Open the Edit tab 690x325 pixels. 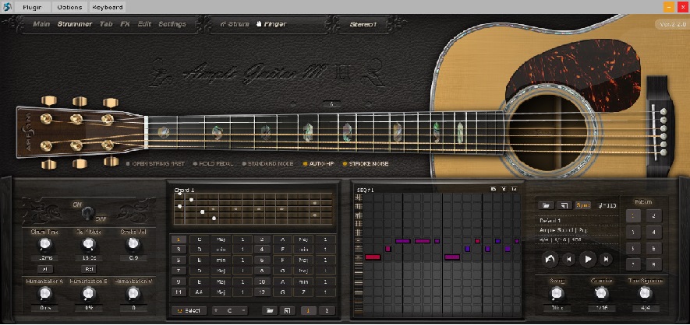click(x=144, y=24)
